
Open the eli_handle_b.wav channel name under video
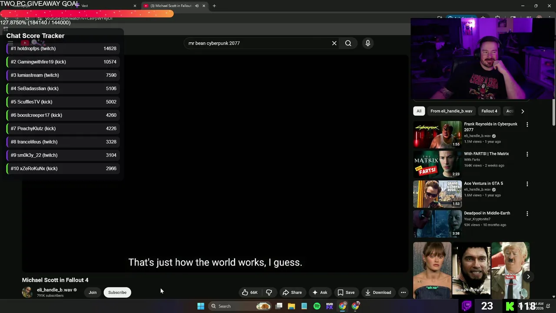tap(55, 290)
